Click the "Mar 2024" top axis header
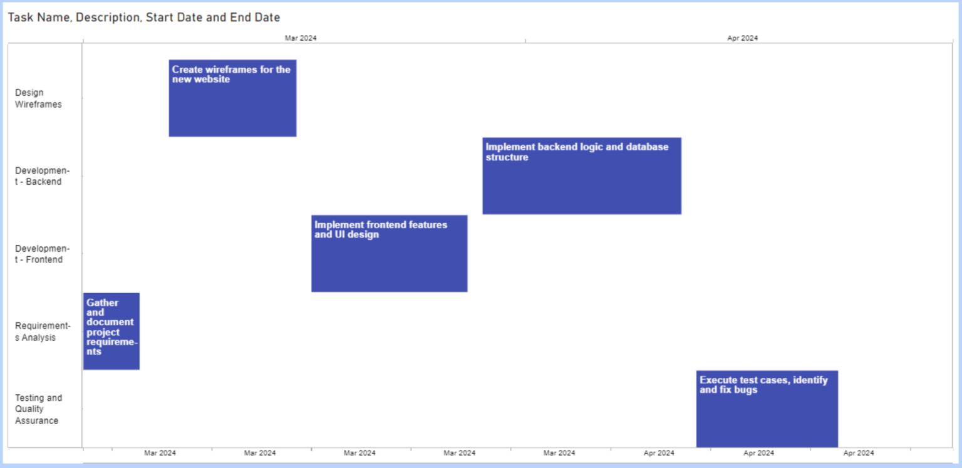962x468 pixels. tap(300, 38)
